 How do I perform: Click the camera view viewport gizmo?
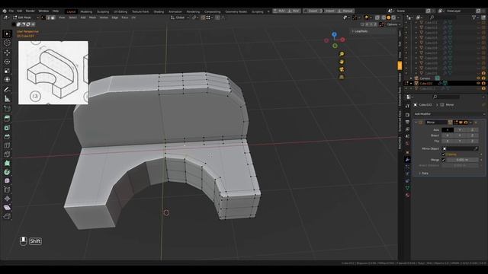point(342,69)
